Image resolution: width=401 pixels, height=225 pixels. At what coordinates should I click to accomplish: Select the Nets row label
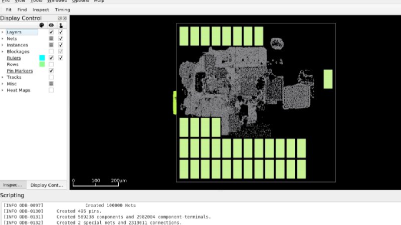[12, 38]
